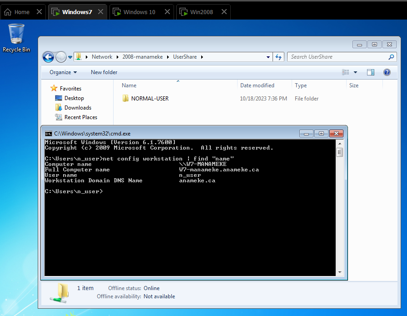Click the Back navigation arrow
Viewport: 407px width, 316px height.
coord(48,57)
